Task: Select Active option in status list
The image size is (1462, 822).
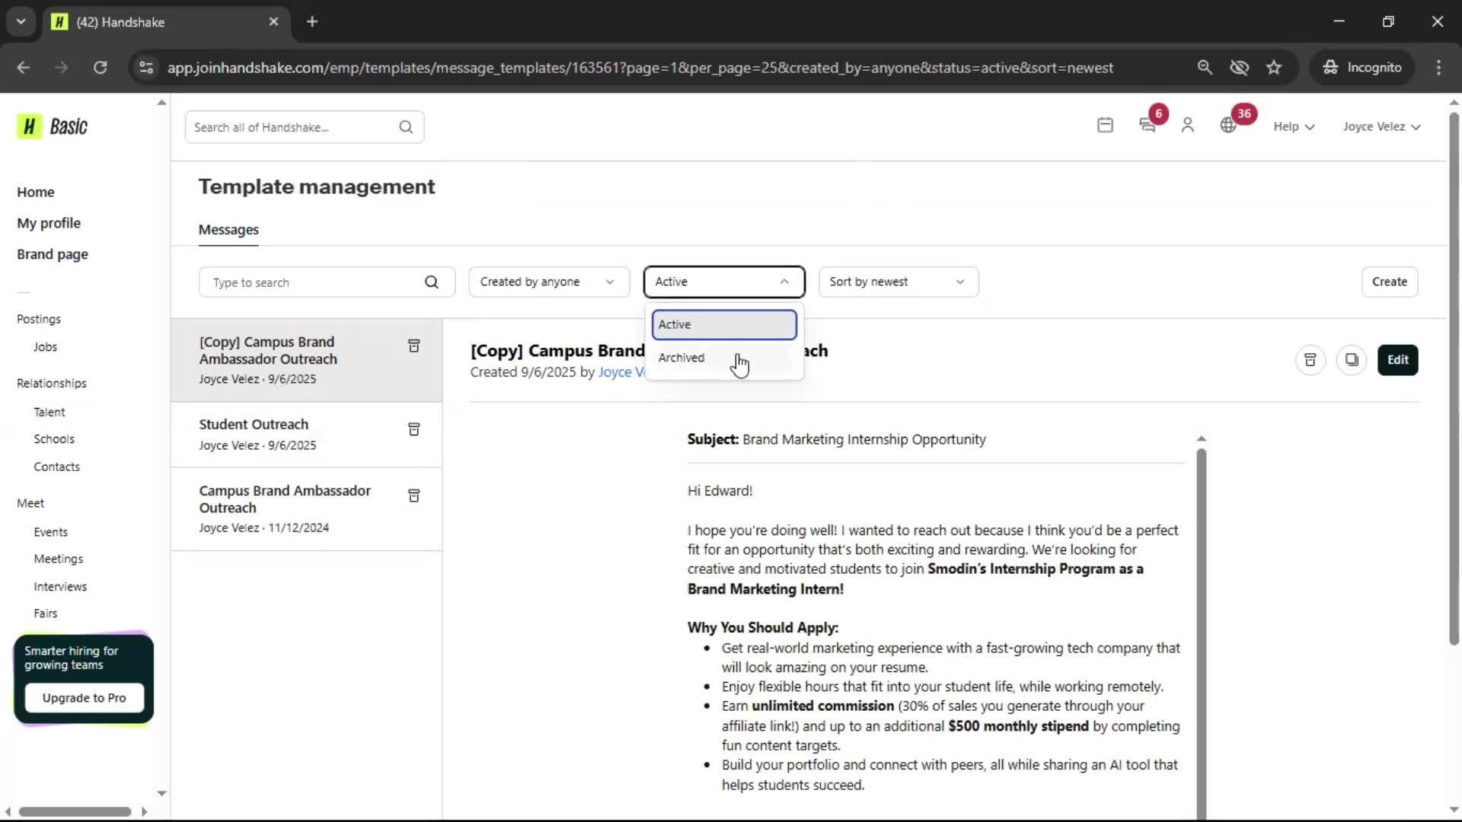Action: (x=723, y=324)
